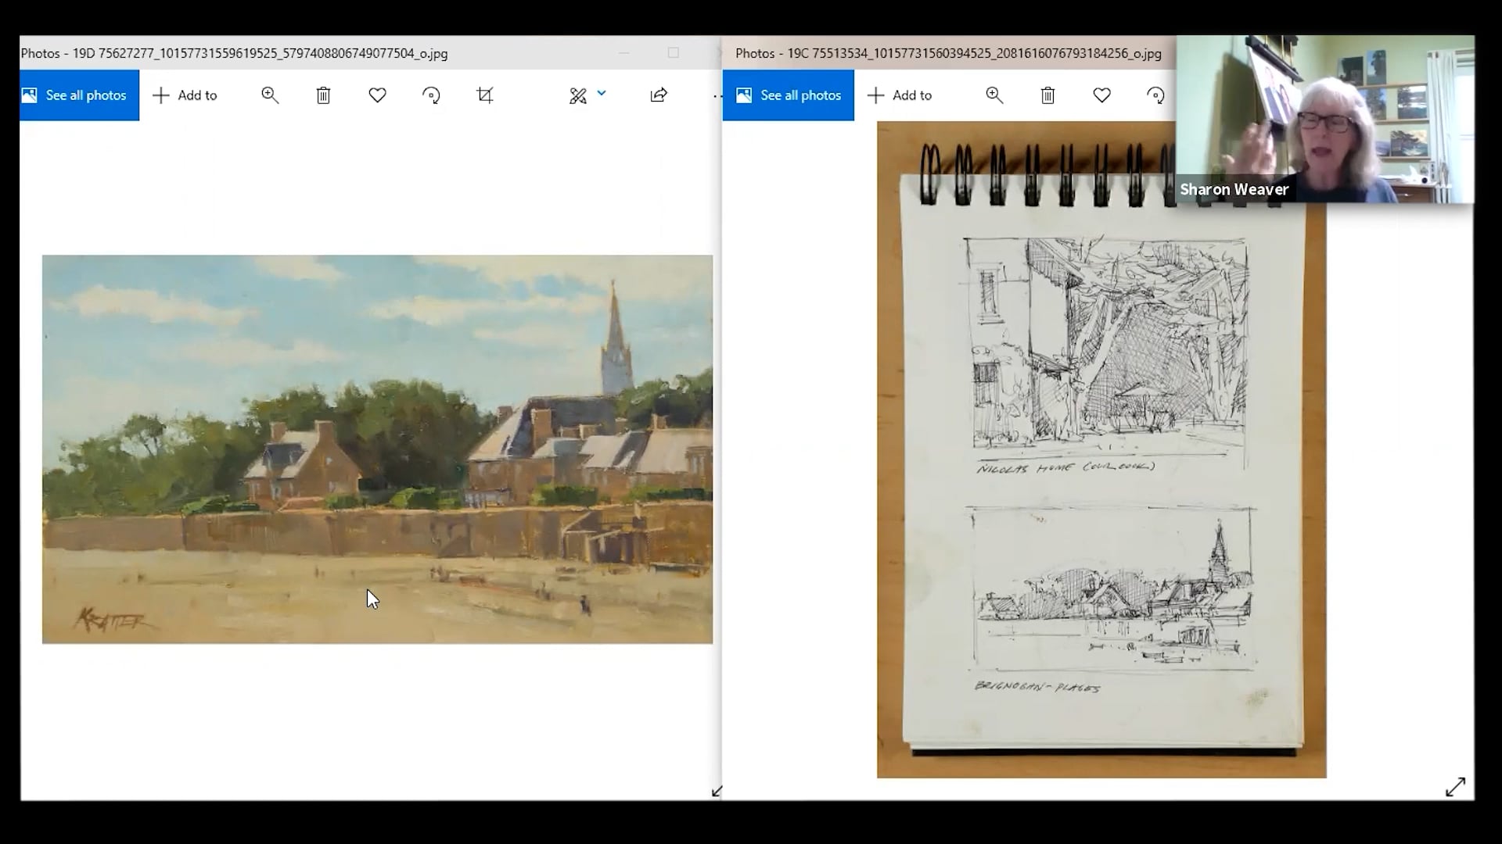Rotate the sketchbook photo in right window
1502x844 pixels.
[1155, 95]
